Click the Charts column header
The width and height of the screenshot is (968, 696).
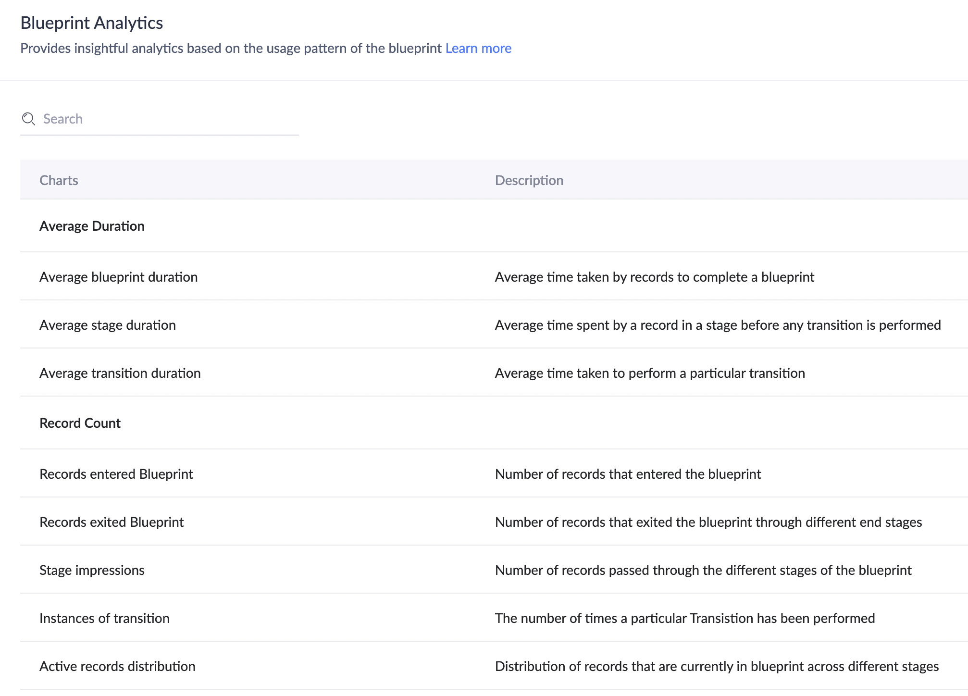pyautogui.click(x=59, y=180)
